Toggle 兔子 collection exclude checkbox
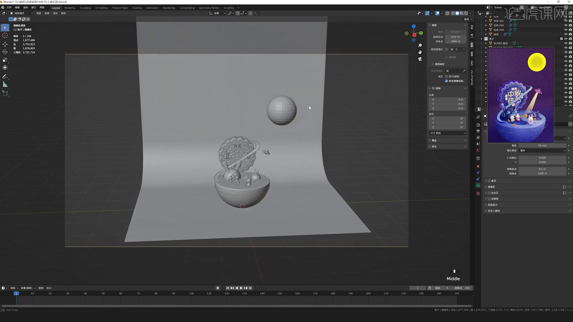 click(561, 39)
